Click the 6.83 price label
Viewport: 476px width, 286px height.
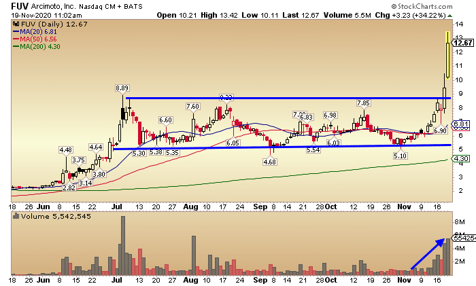click(306, 117)
